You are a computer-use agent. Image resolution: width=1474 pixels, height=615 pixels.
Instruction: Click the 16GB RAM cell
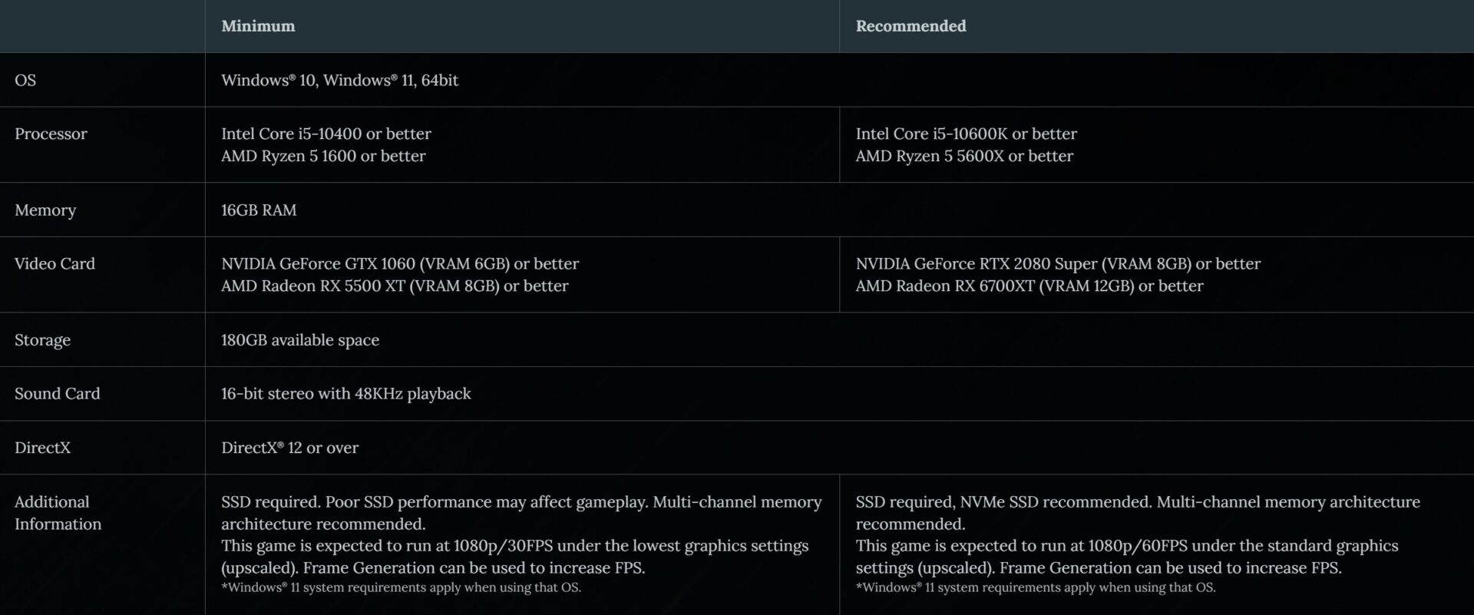tap(259, 210)
